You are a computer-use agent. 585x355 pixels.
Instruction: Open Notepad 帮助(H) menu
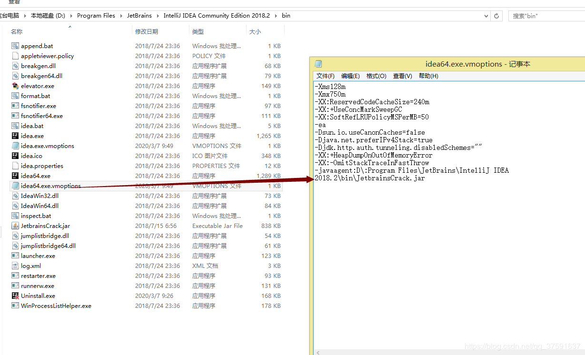point(429,76)
